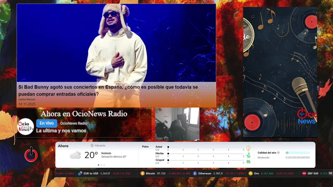Click the Oro price 4.167,460
The height and width of the screenshot is (187, 333).
[267, 173]
